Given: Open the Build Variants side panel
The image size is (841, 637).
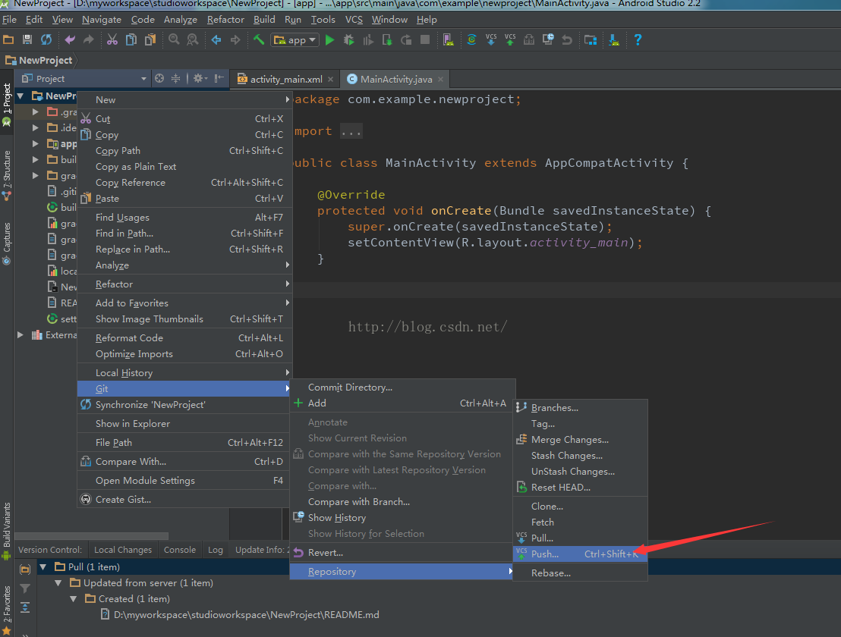Looking at the screenshot, I should point(6,530).
